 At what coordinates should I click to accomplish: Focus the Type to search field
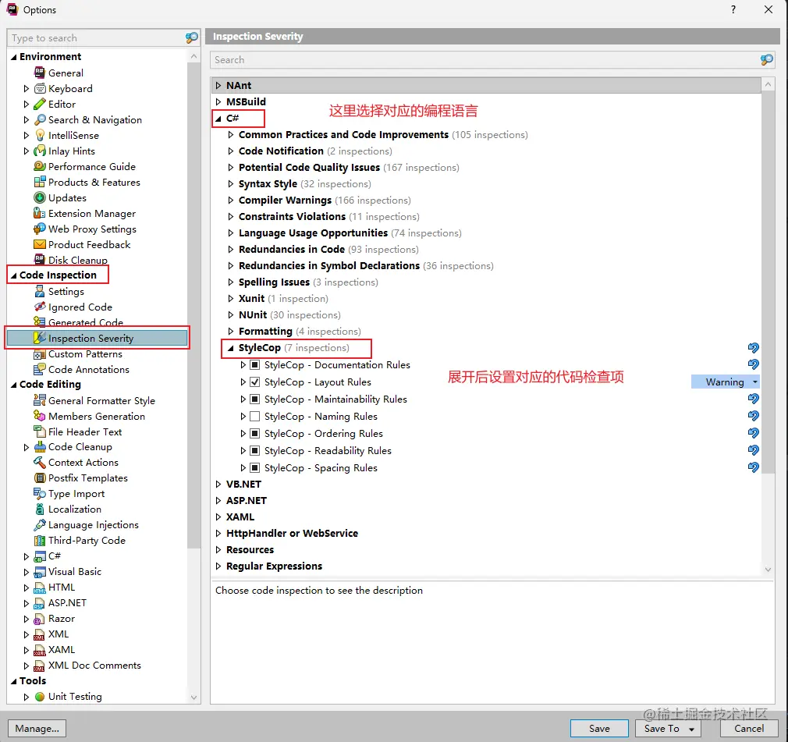[x=95, y=37]
